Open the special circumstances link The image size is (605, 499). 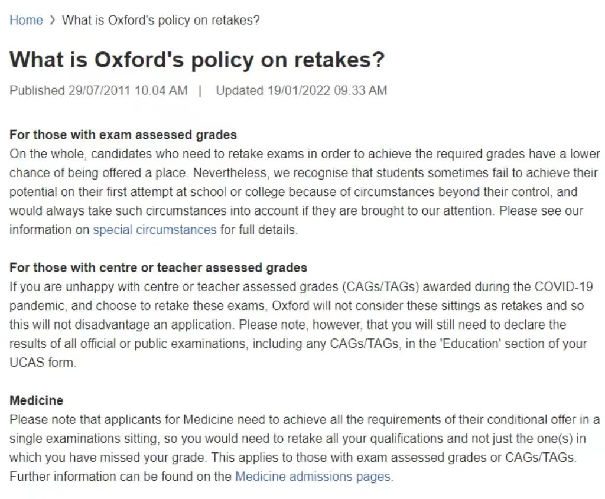(155, 230)
